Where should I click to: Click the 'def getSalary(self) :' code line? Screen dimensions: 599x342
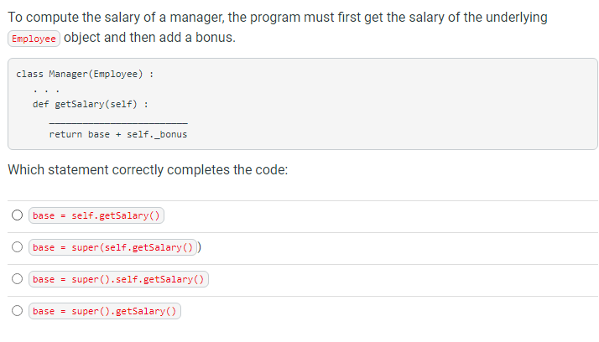coord(91,105)
